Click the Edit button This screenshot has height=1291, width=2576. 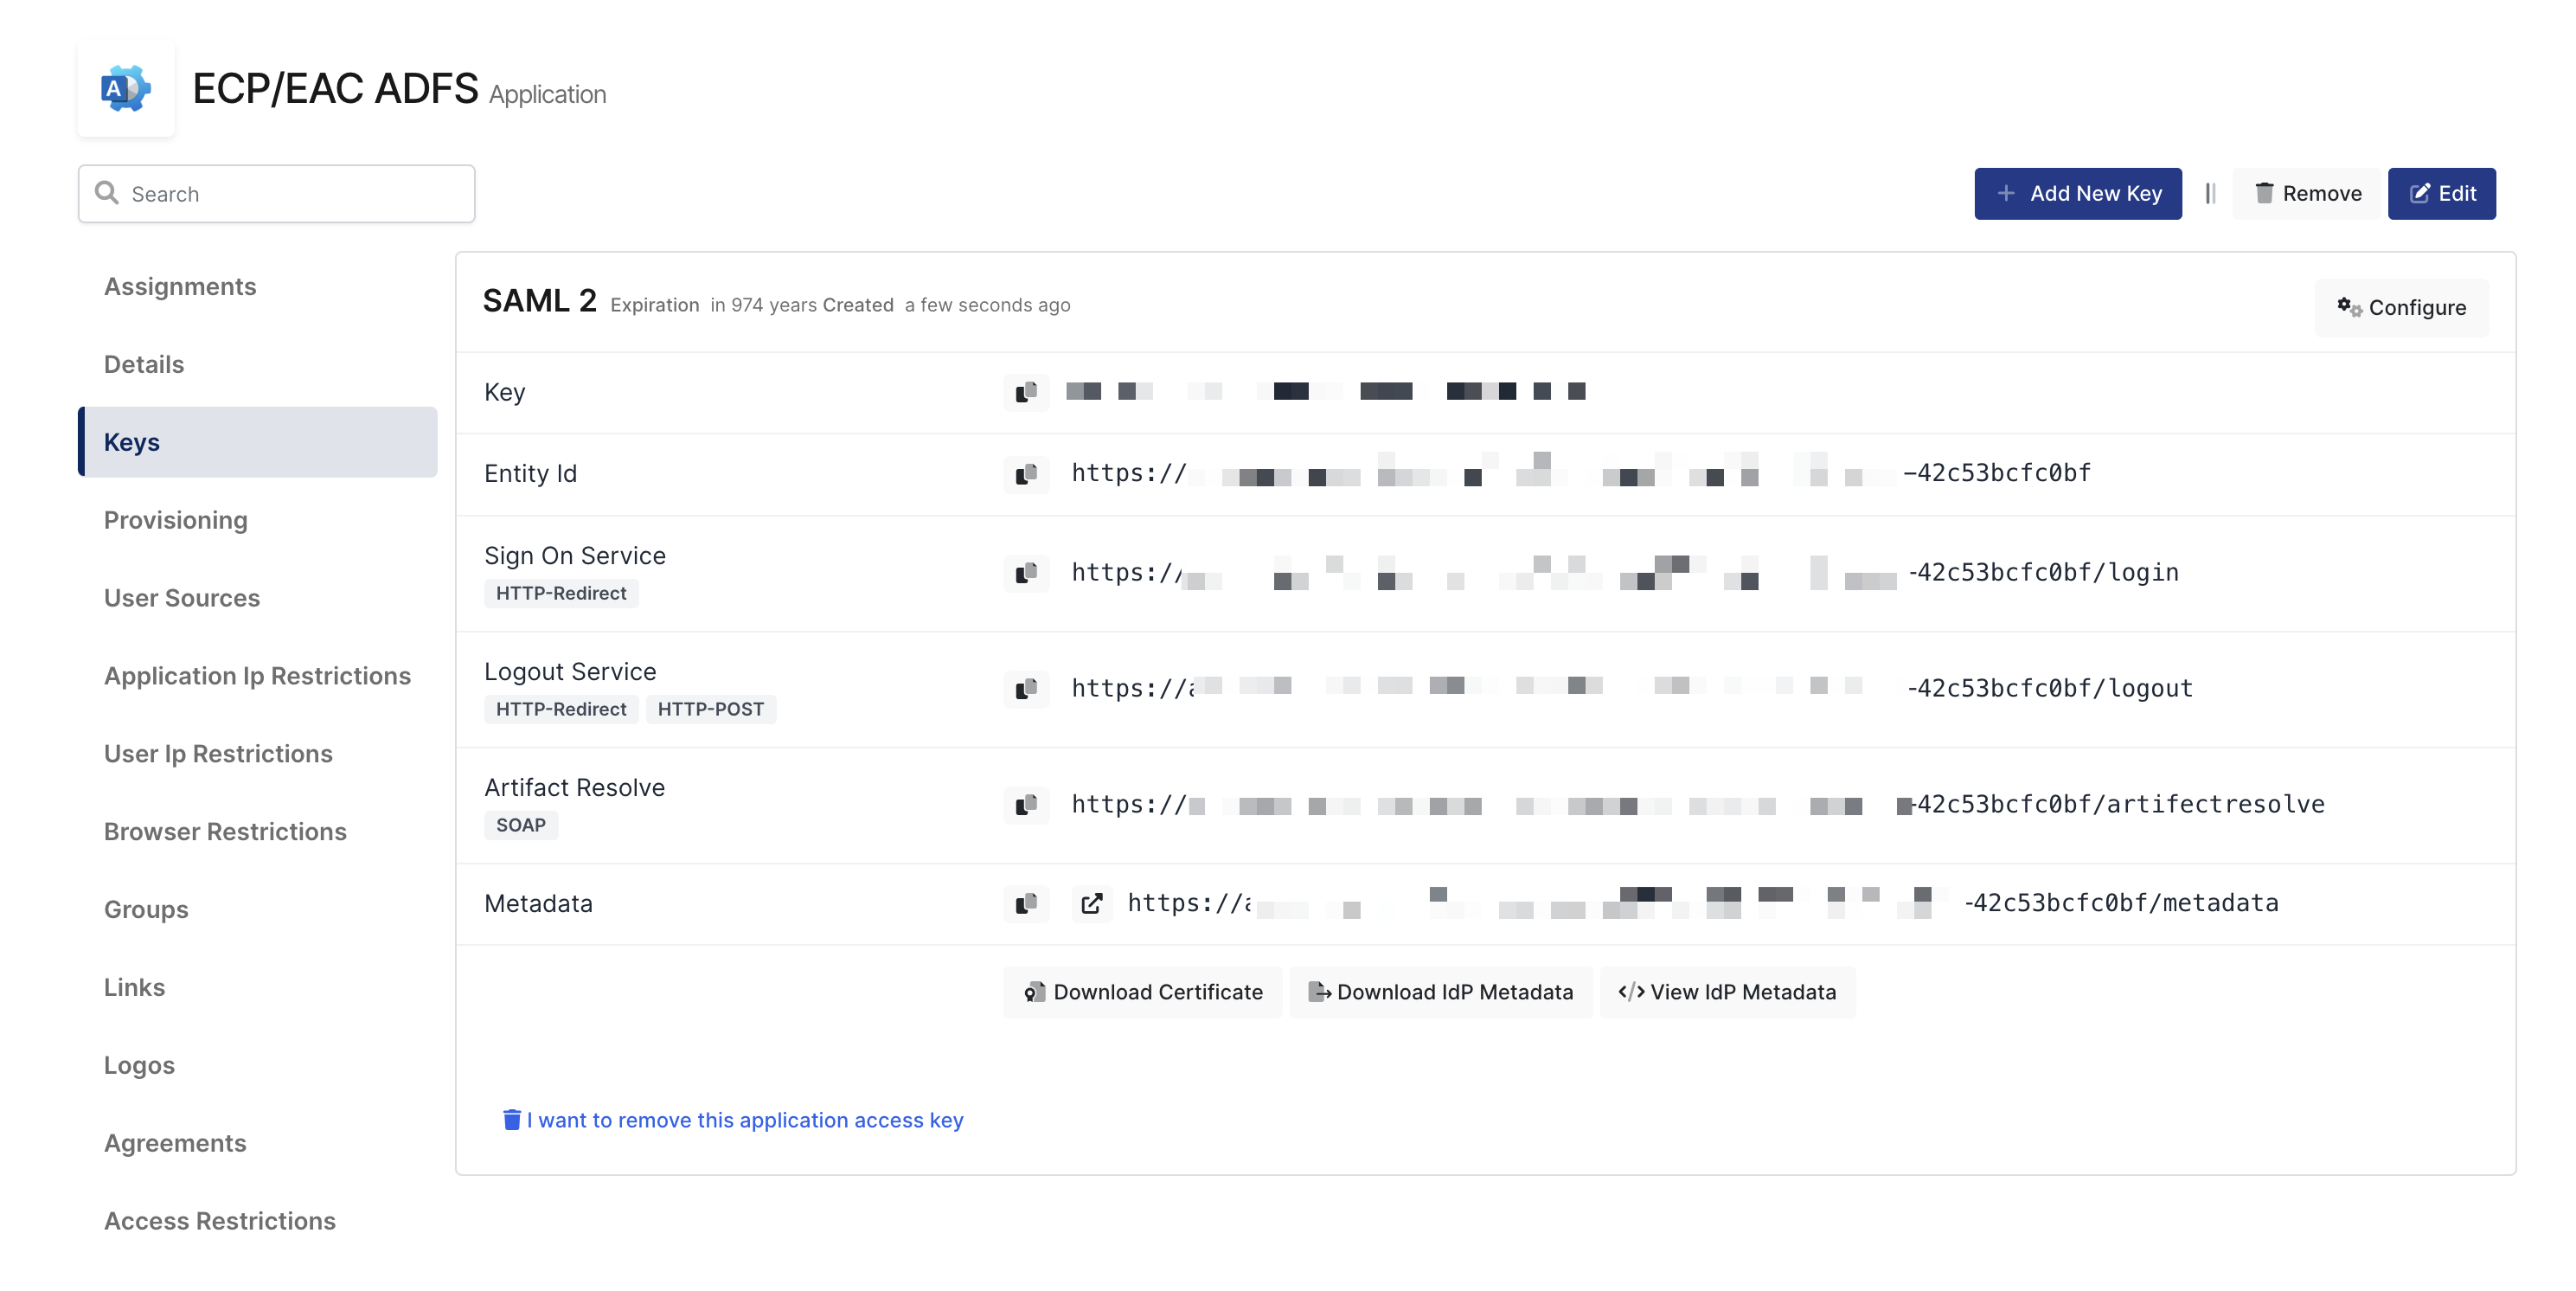click(x=2443, y=193)
